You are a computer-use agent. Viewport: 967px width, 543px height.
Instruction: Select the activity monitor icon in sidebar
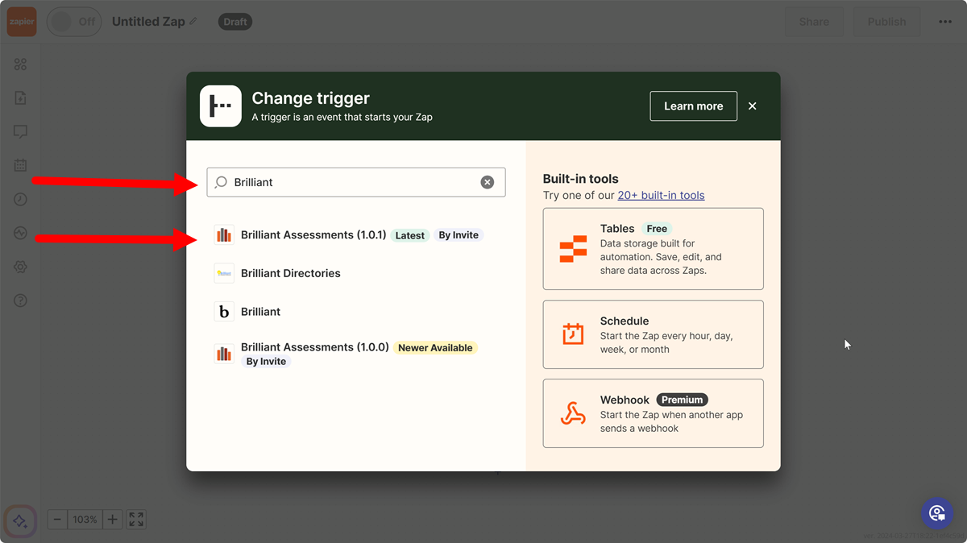(21, 233)
